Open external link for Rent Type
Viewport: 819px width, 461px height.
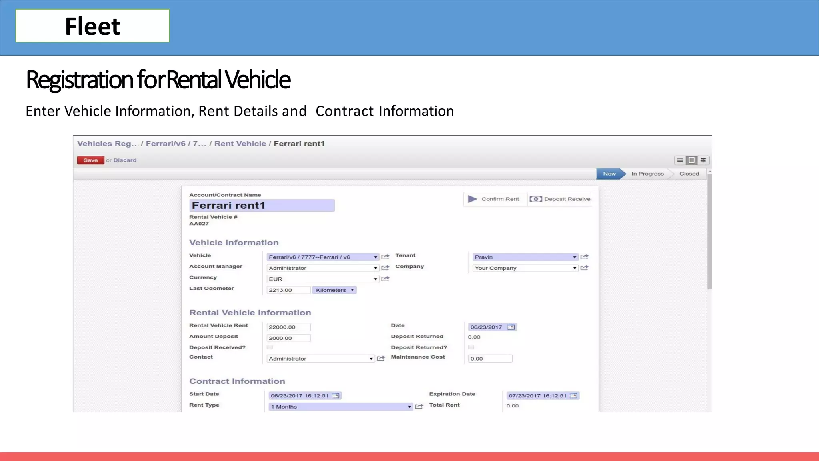click(419, 407)
